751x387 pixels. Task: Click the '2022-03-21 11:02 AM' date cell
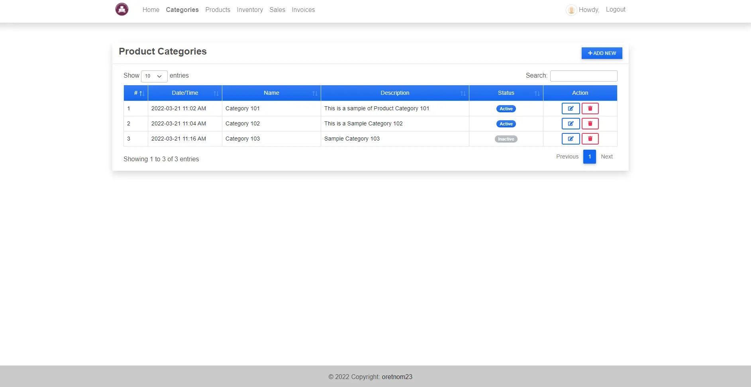[x=185, y=108]
